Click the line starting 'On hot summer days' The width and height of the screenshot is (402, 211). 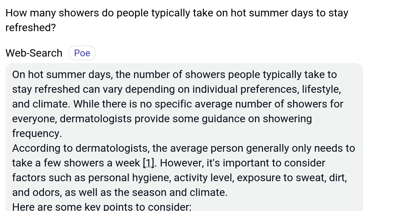click(x=175, y=74)
